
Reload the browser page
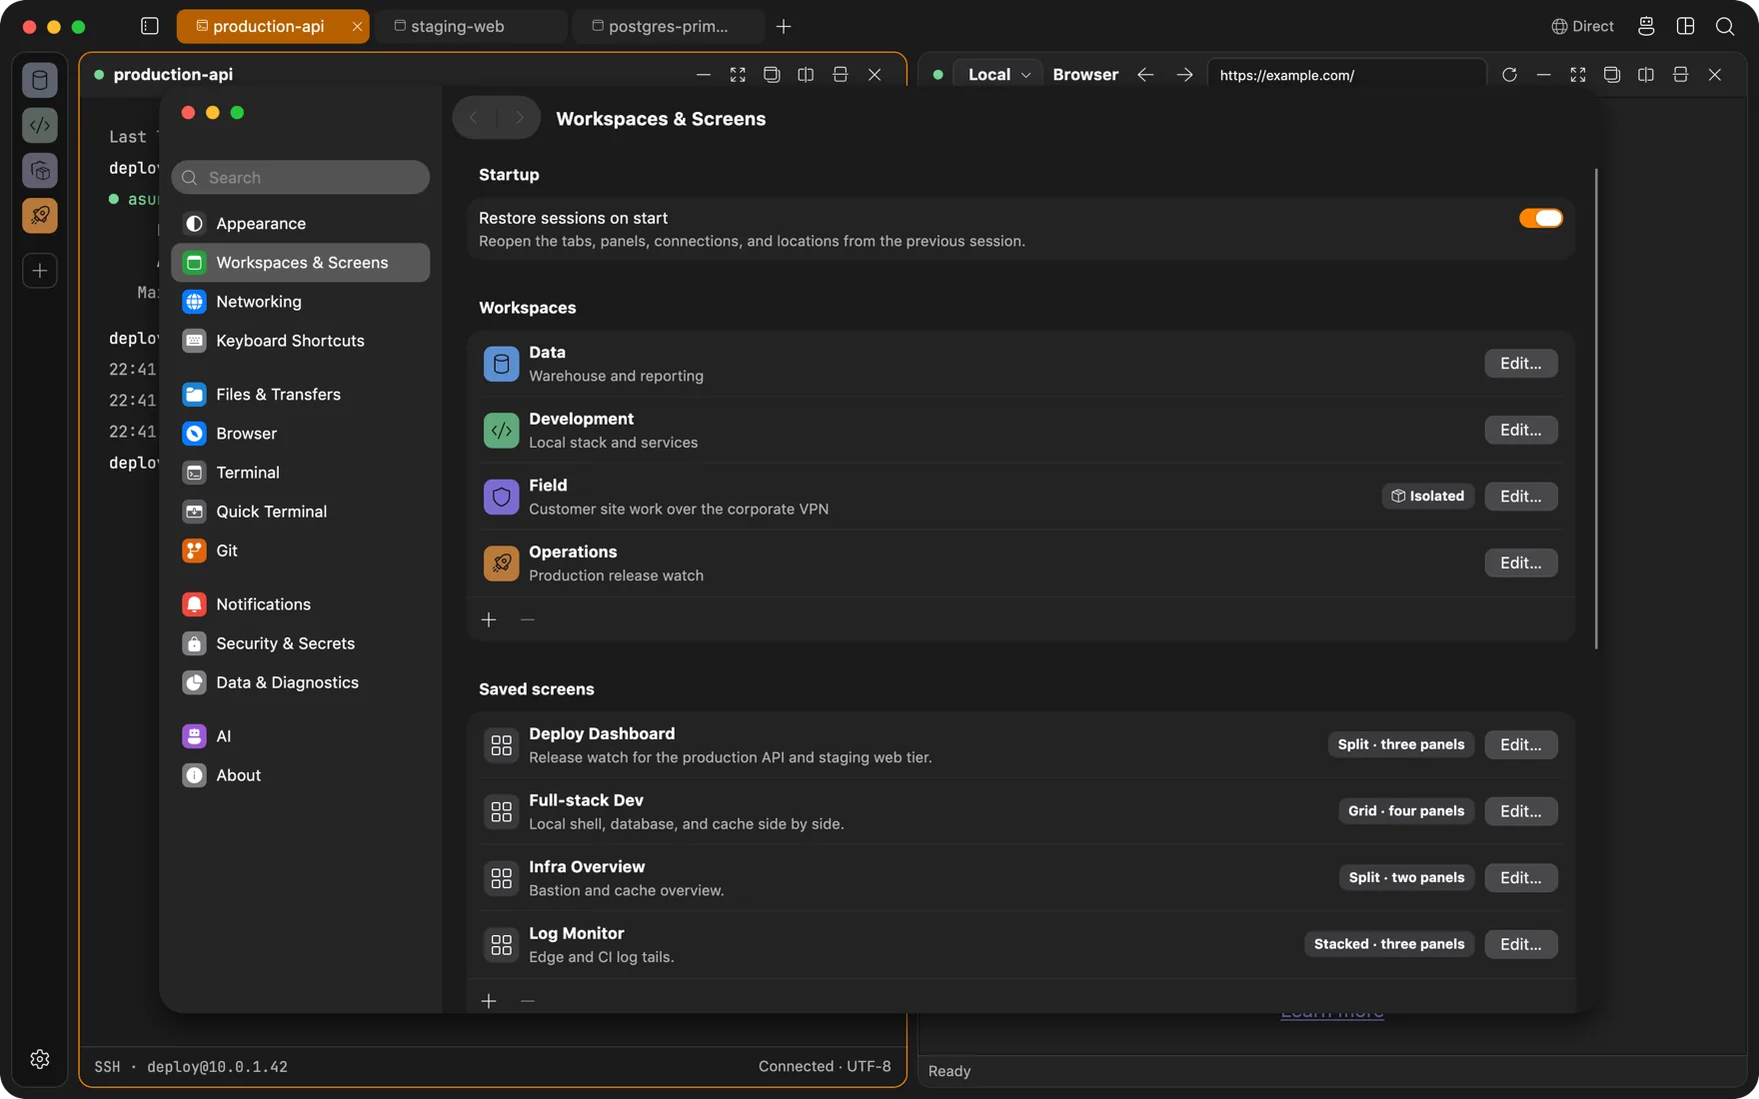[1509, 75]
